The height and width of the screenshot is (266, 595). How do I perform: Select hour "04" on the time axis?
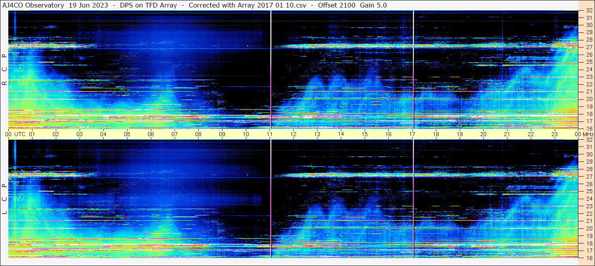tap(103, 134)
